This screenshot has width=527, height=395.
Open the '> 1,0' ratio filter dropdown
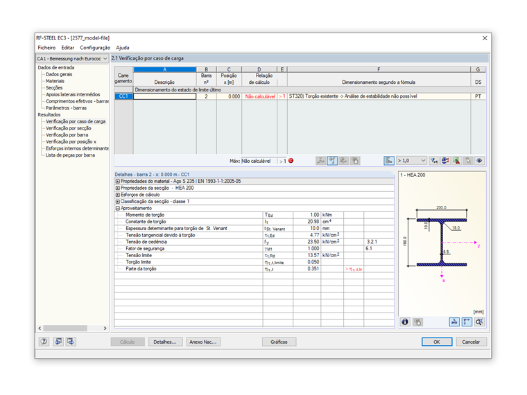[x=412, y=161]
